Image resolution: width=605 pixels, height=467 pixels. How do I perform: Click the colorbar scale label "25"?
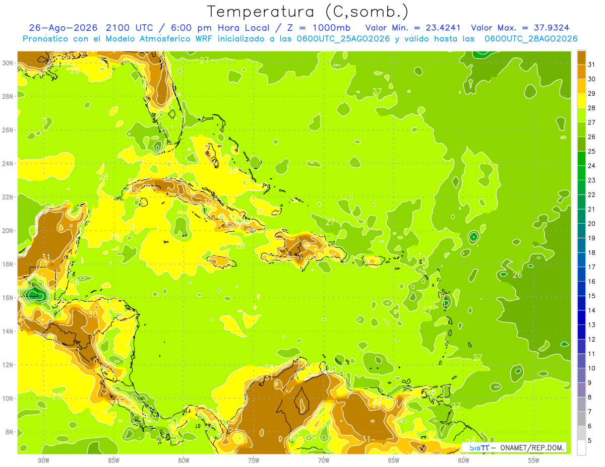(x=592, y=152)
